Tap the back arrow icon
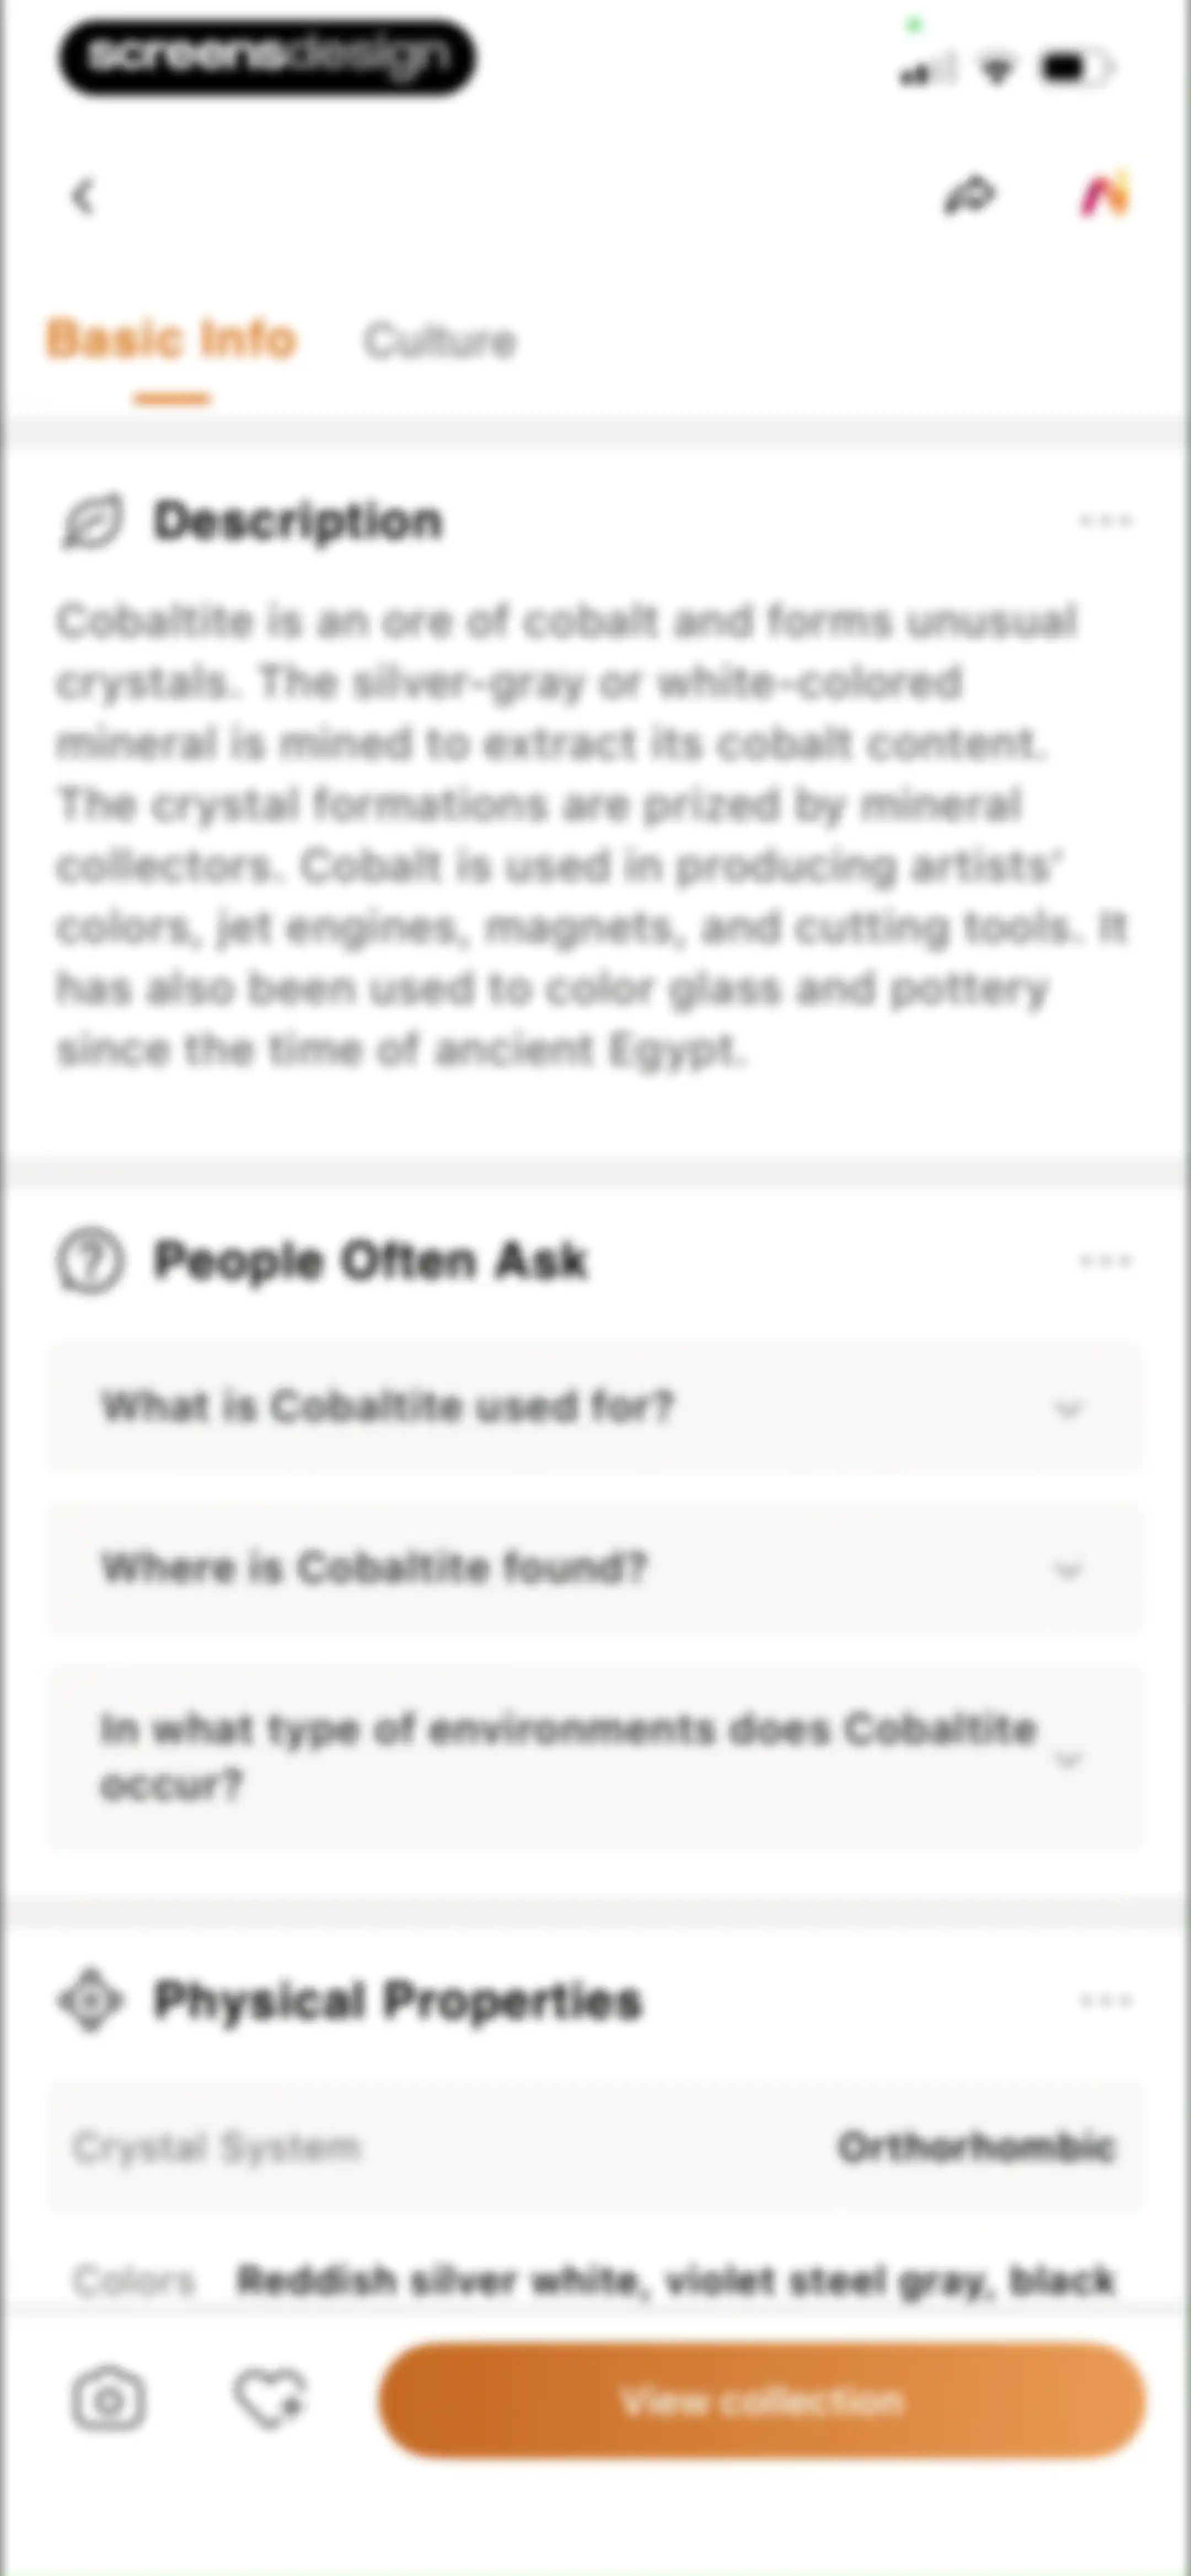The height and width of the screenshot is (2576, 1191). click(x=84, y=196)
